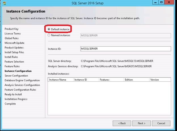
Task: Go back with the Back button
Action: tap(122, 123)
